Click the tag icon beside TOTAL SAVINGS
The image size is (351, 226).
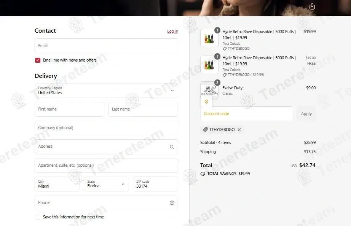(203, 174)
